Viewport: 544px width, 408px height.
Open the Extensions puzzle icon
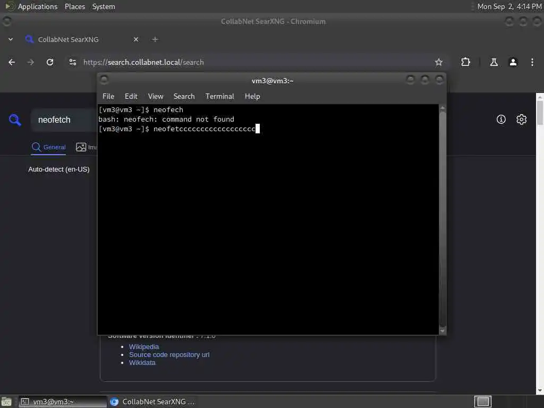coord(465,62)
